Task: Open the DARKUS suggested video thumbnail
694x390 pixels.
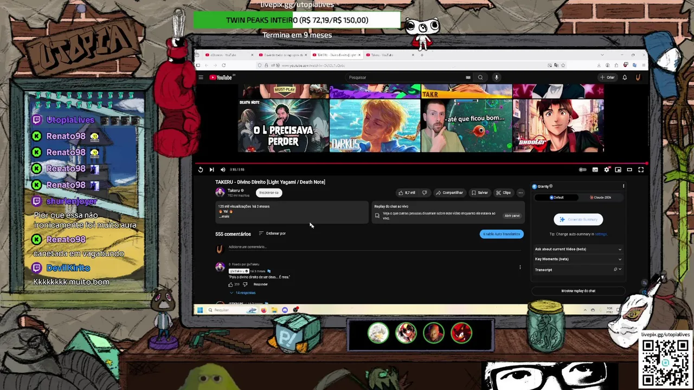Action: (375, 126)
